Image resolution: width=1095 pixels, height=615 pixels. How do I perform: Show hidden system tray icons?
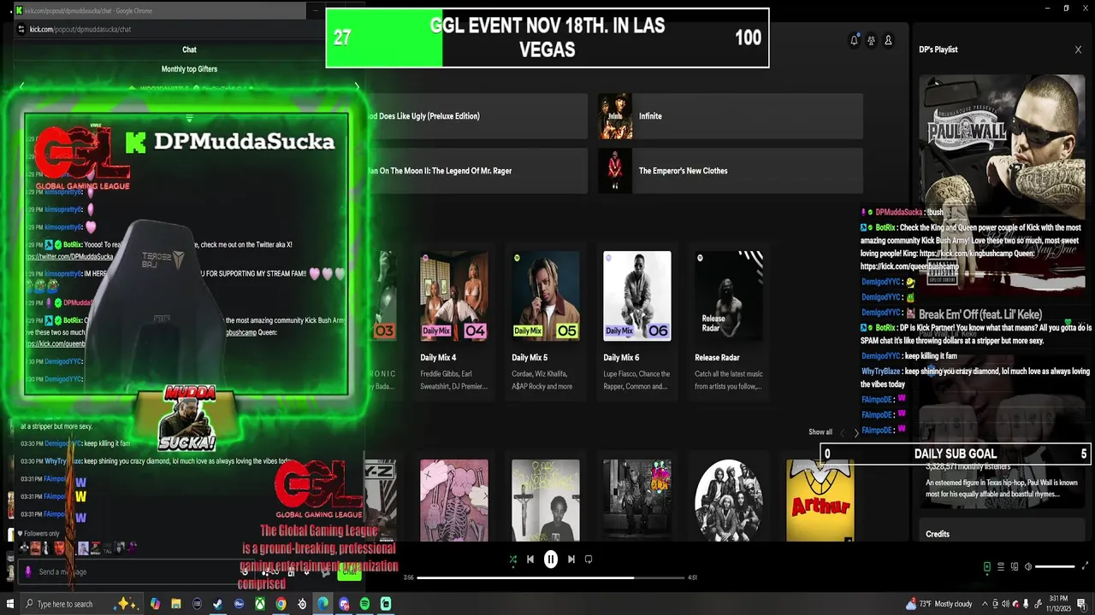click(x=985, y=604)
